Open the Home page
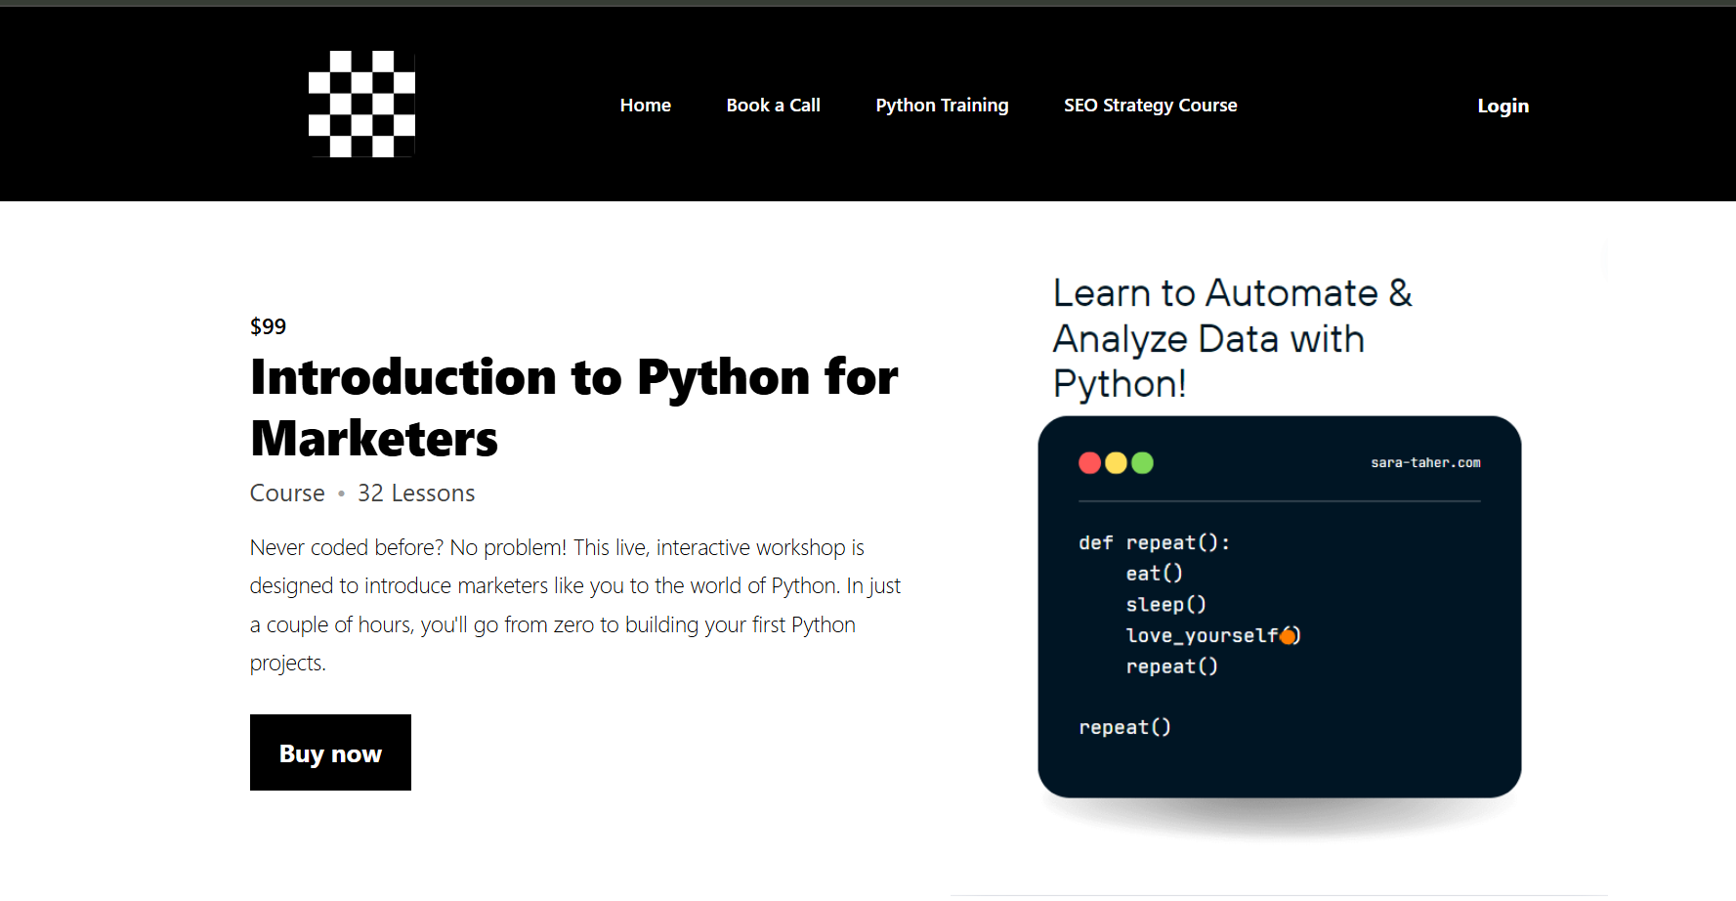 [x=645, y=106]
